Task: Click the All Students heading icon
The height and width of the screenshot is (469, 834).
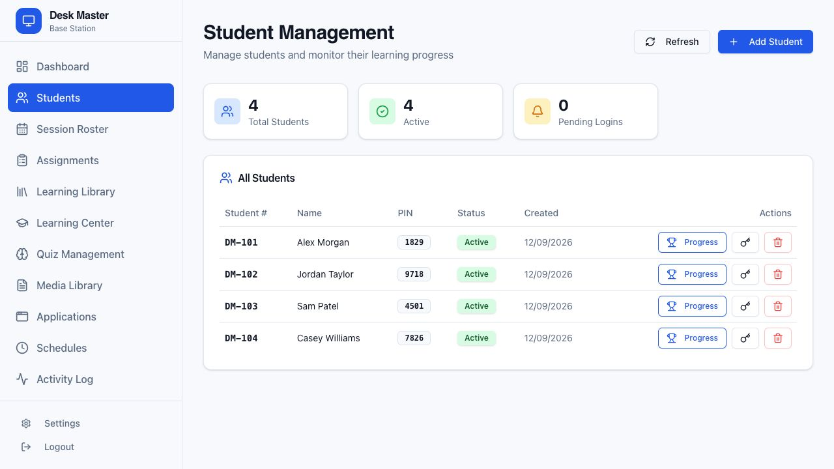Action: [x=226, y=178]
